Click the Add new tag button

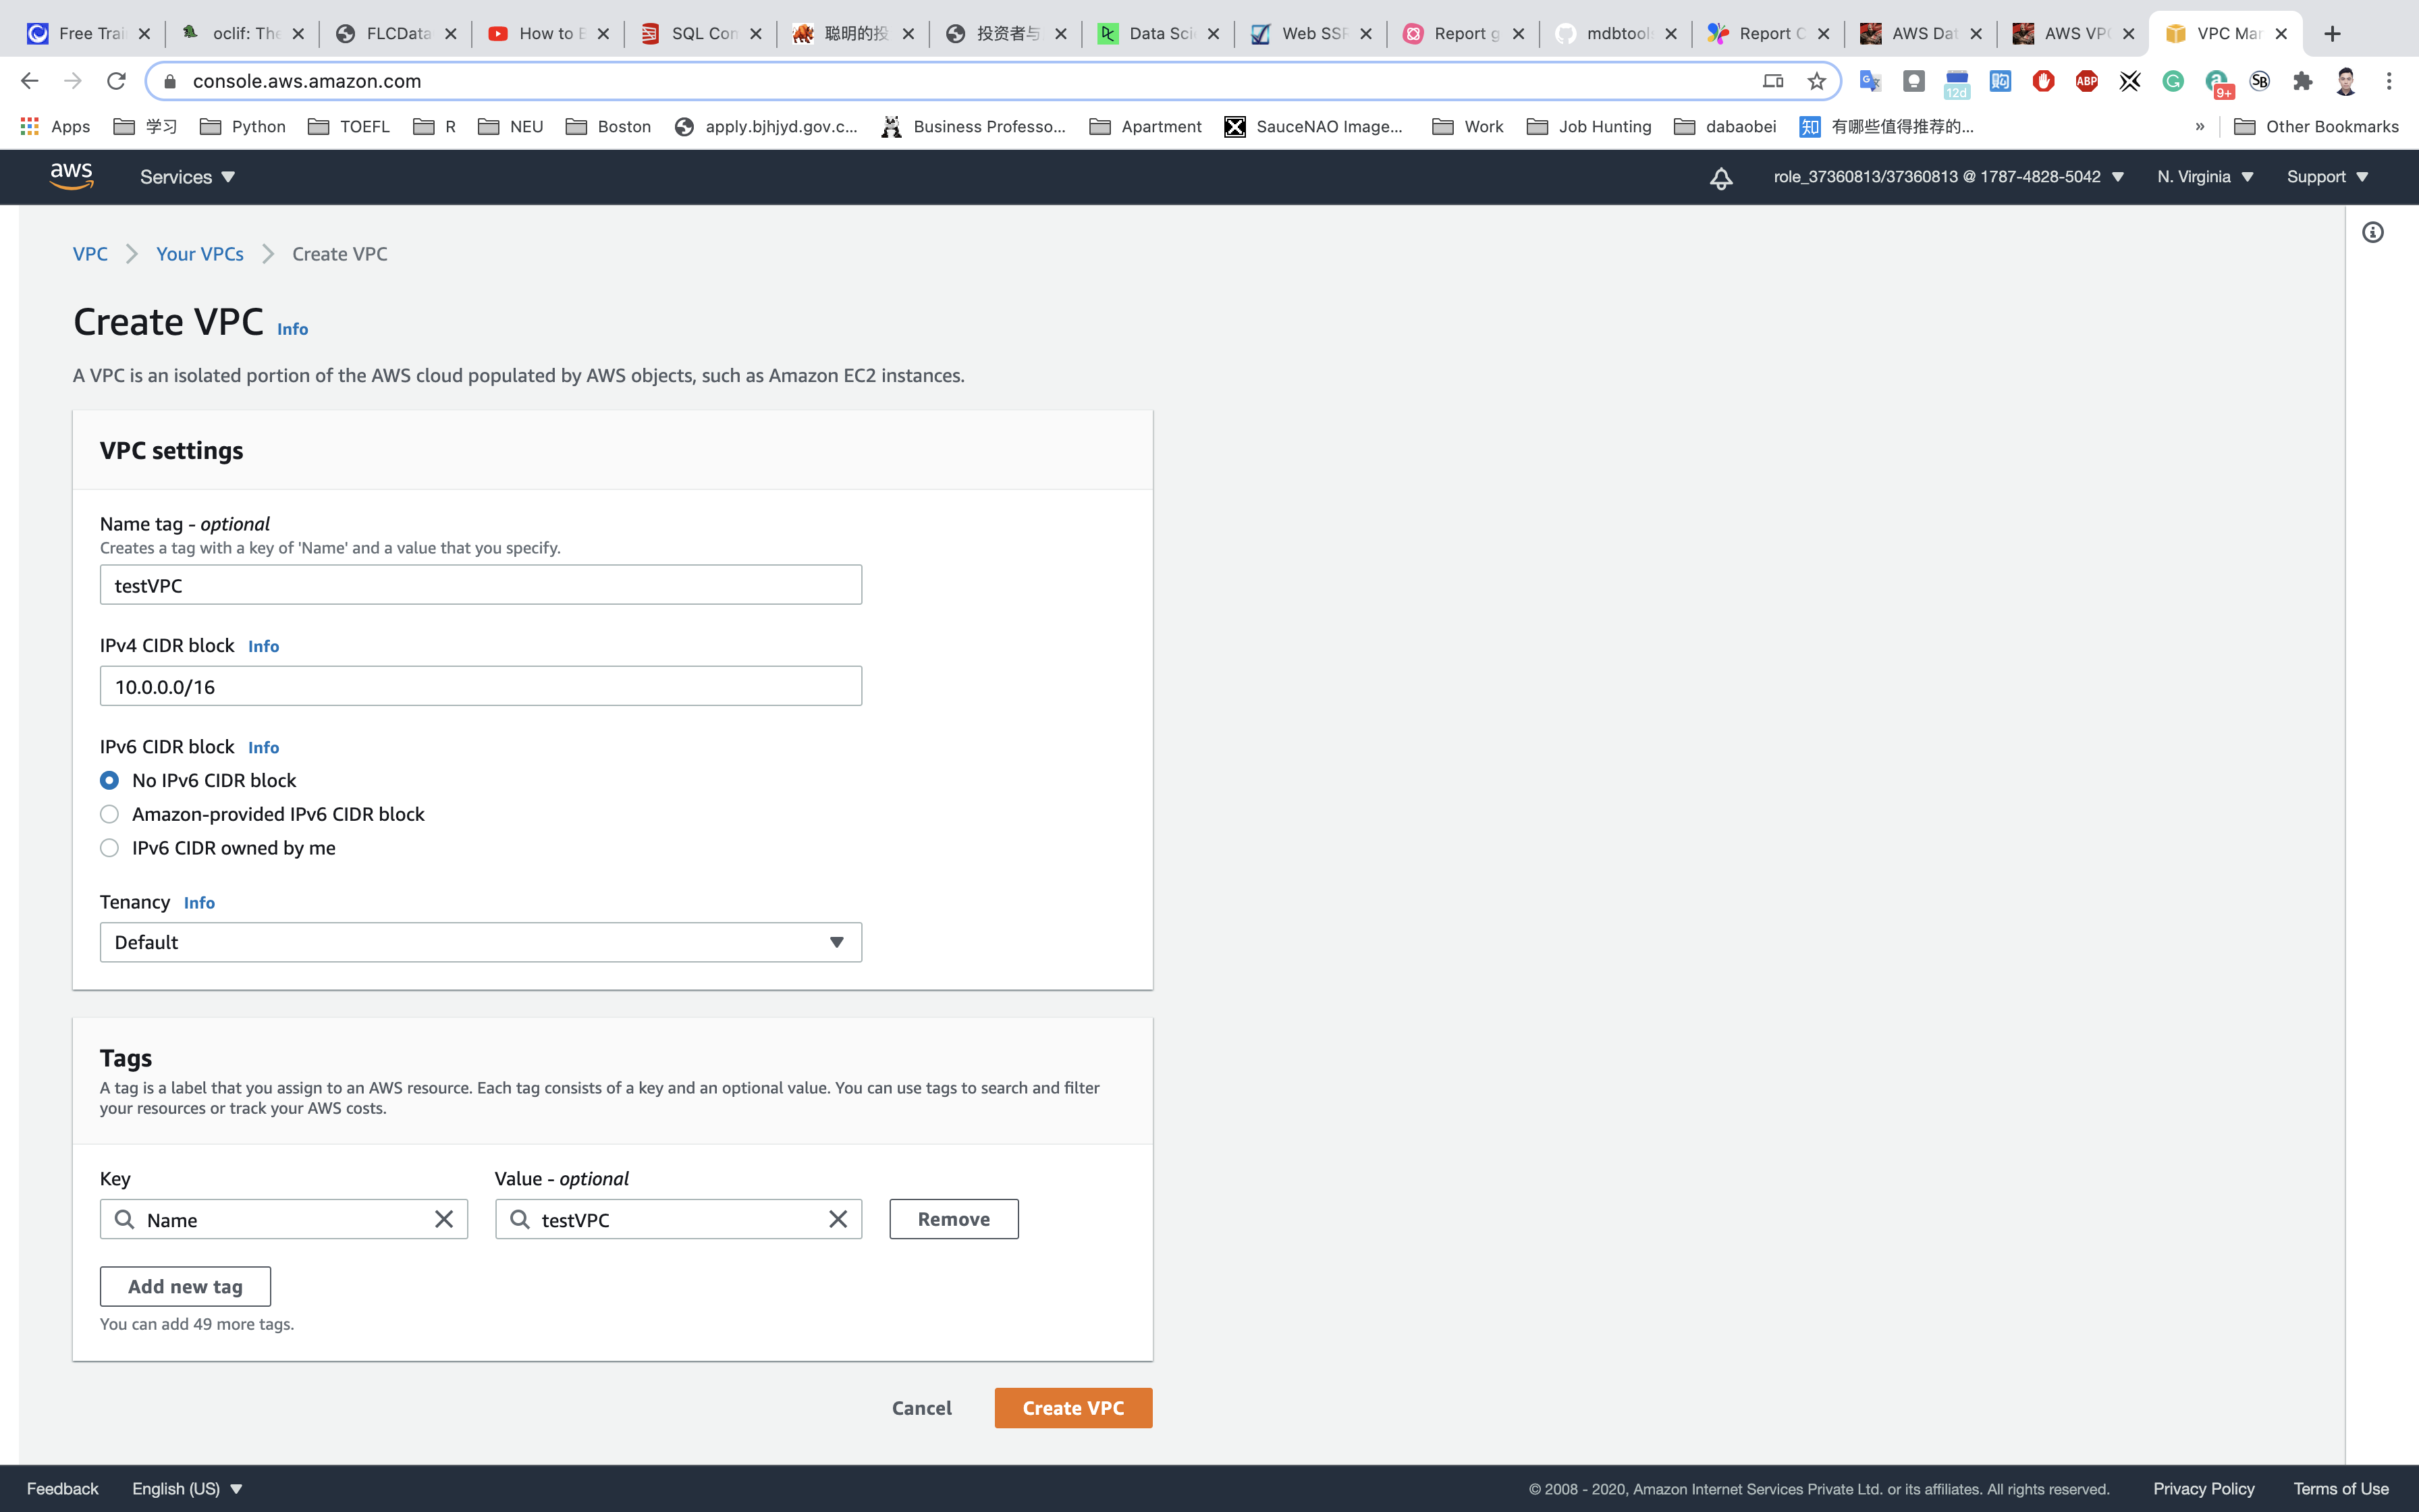(185, 1286)
